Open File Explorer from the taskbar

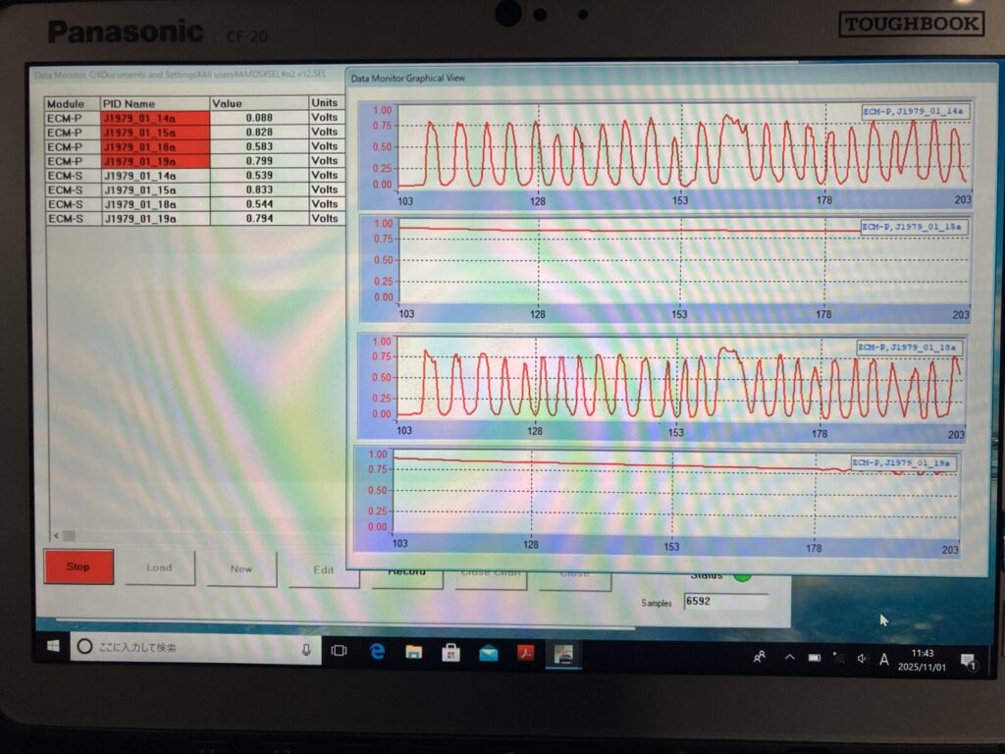(413, 652)
